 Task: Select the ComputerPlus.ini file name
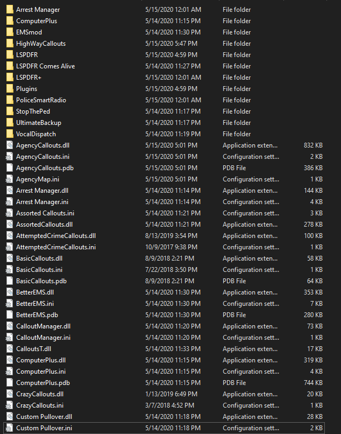click(41, 372)
